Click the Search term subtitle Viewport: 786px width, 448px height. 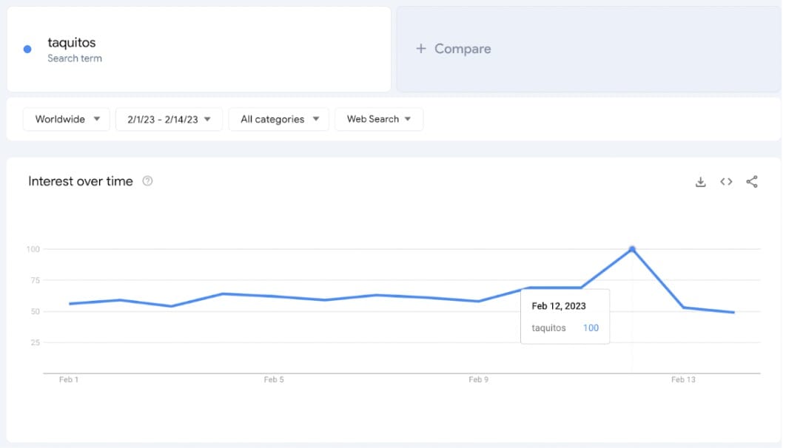coord(75,58)
